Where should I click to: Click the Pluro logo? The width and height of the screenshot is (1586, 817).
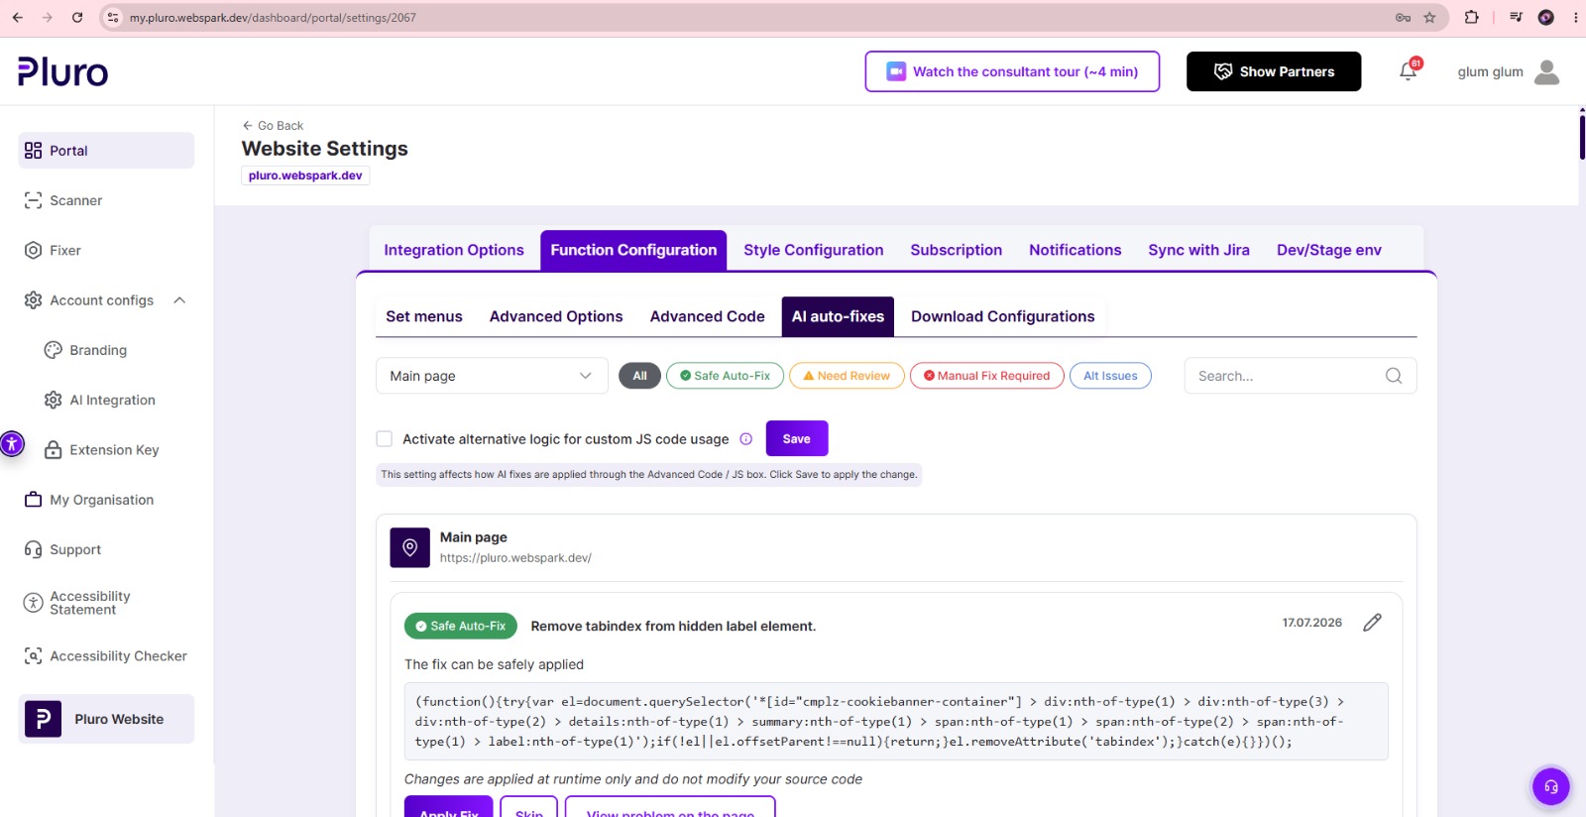(62, 71)
